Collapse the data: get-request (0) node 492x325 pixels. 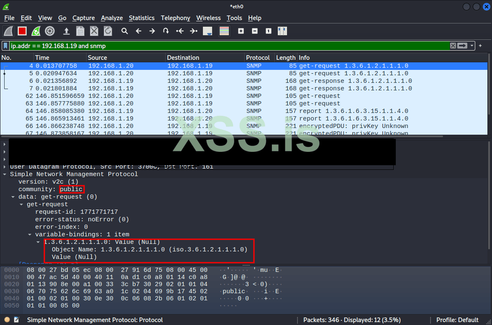point(13,197)
